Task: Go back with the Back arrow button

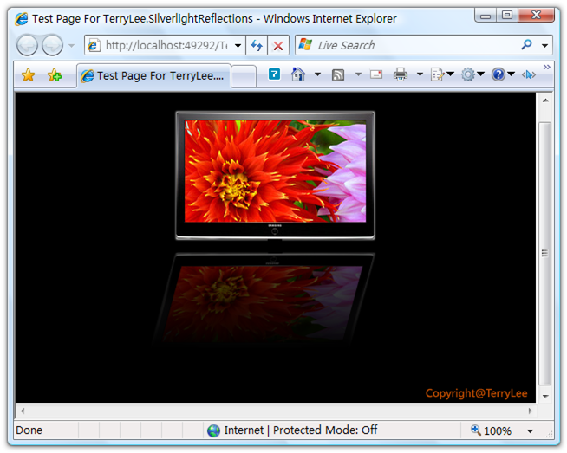Action: [x=27, y=46]
